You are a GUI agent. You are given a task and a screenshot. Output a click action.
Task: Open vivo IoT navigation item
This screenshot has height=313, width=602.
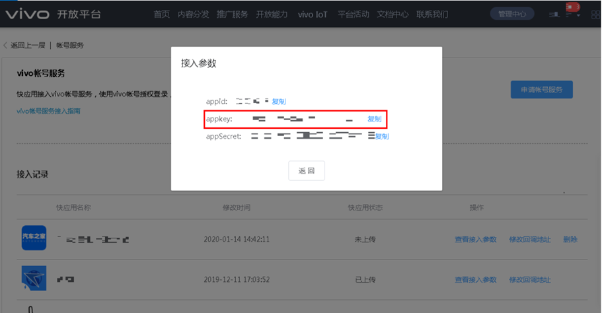pos(313,15)
